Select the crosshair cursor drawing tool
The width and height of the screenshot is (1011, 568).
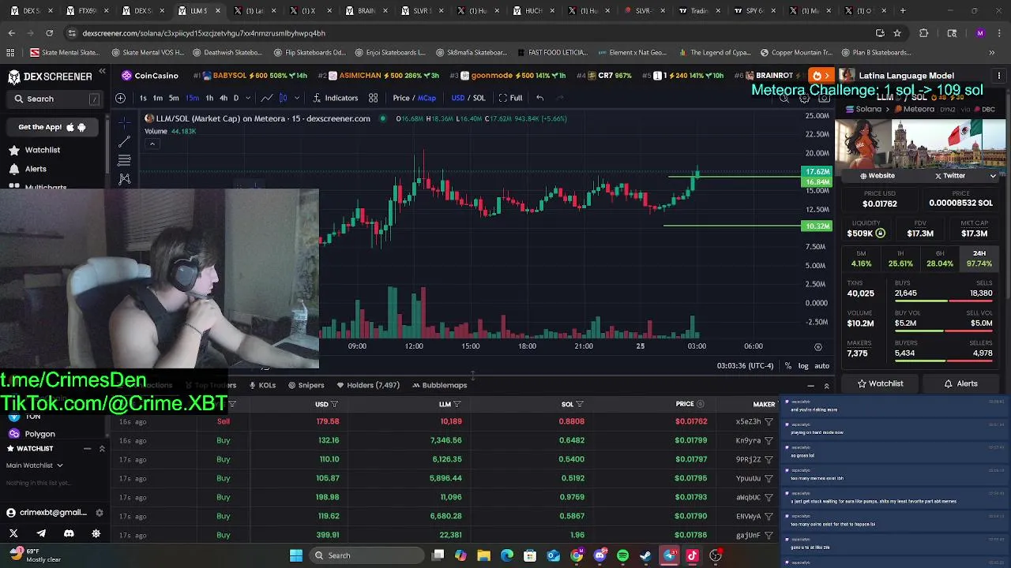click(124, 122)
